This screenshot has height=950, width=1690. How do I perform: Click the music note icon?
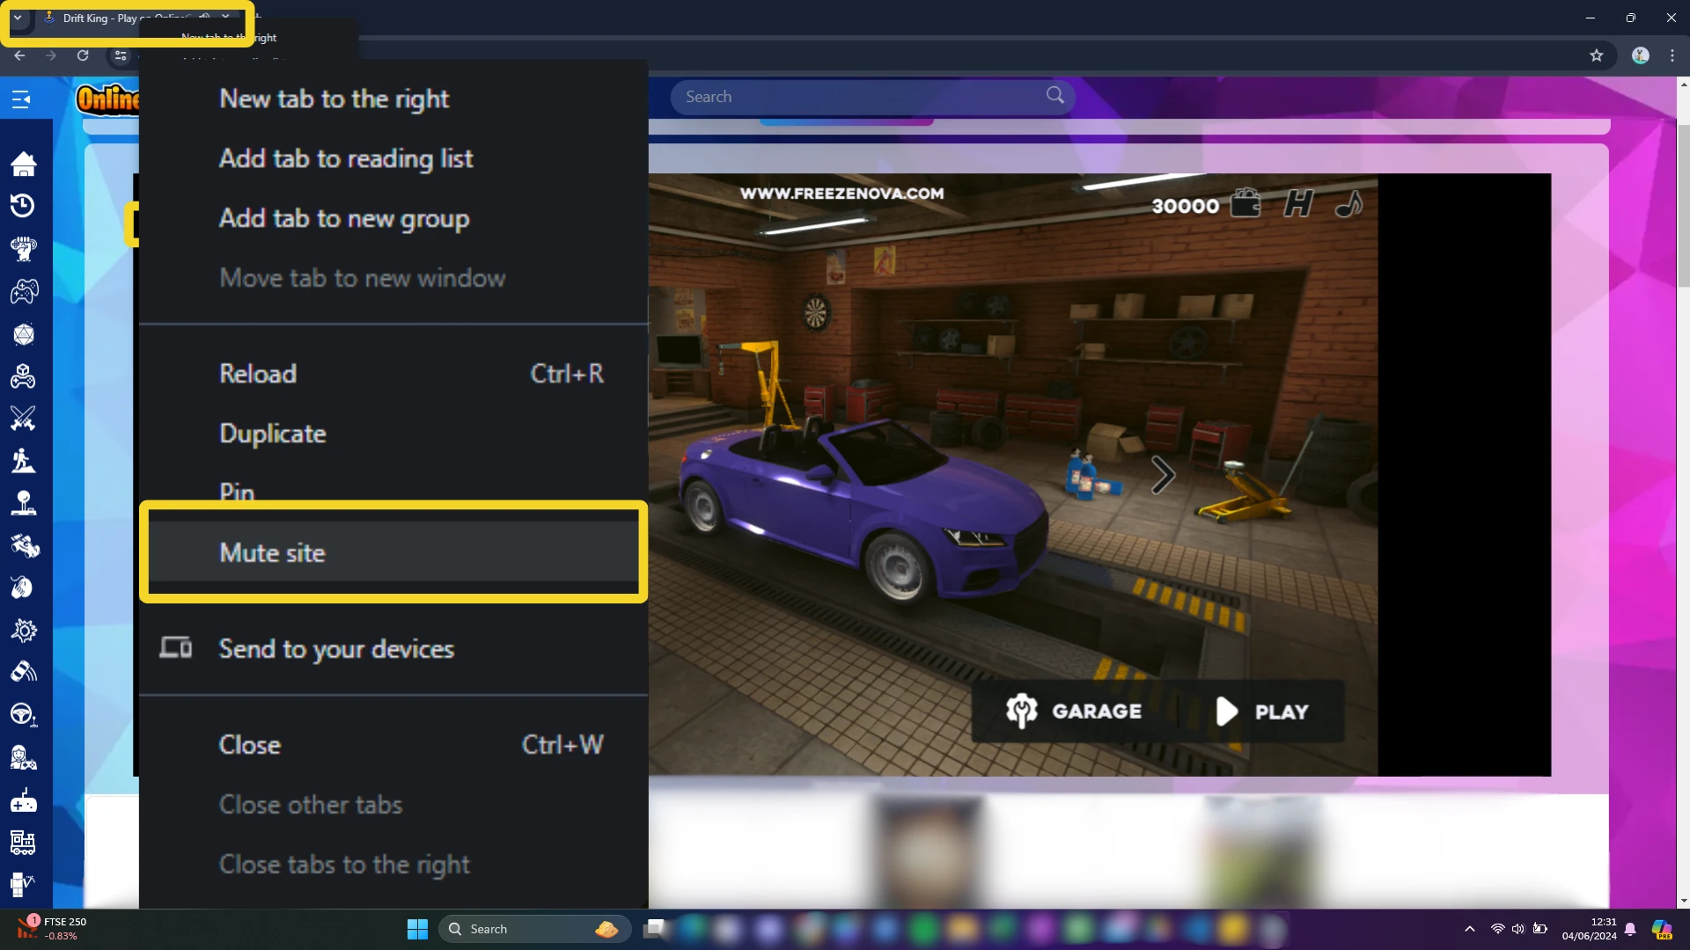(x=1348, y=205)
